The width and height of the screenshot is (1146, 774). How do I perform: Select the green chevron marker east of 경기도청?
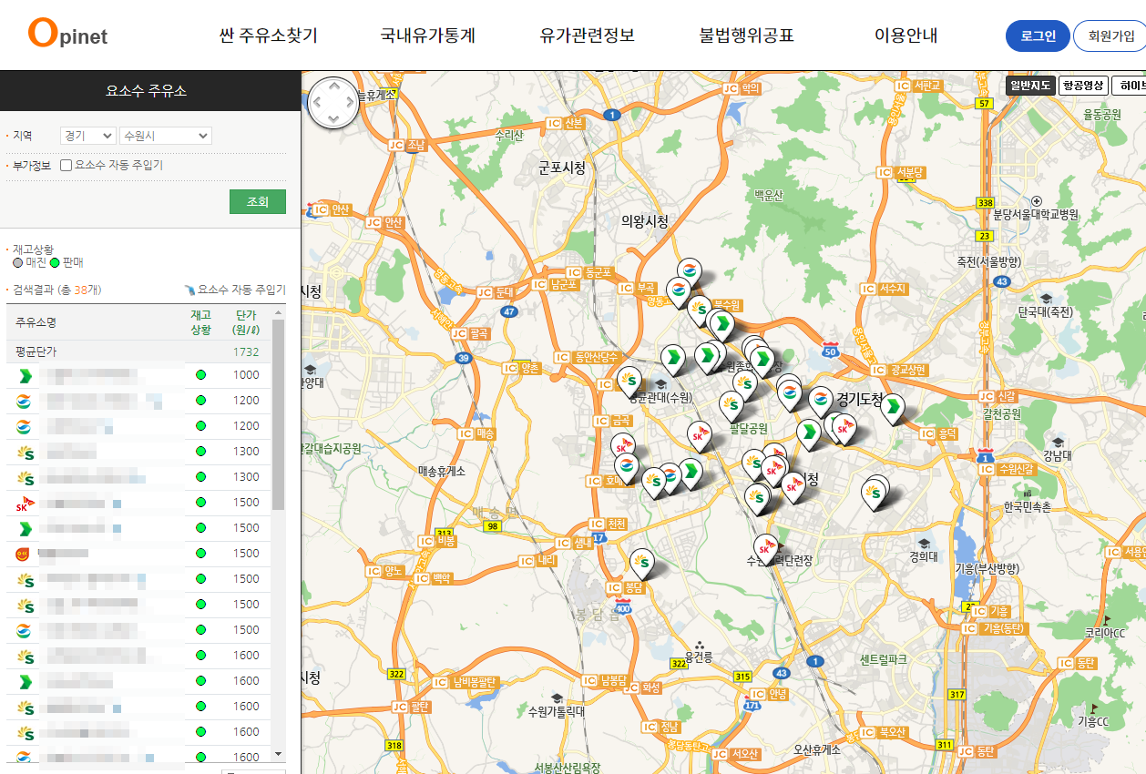click(x=894, y=408)
